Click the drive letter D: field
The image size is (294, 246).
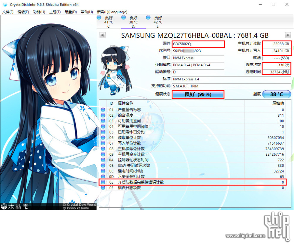[x=198, y=72]
